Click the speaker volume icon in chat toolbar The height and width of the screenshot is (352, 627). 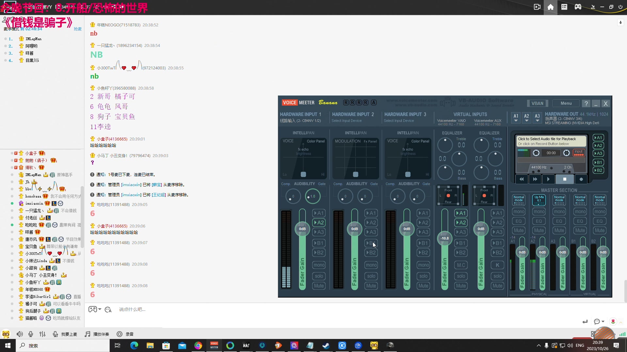pos(20,334)
